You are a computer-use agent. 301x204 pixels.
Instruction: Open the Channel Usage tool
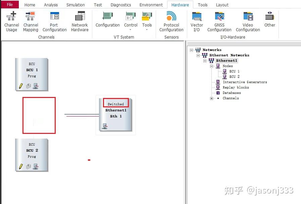coord(11,21)
